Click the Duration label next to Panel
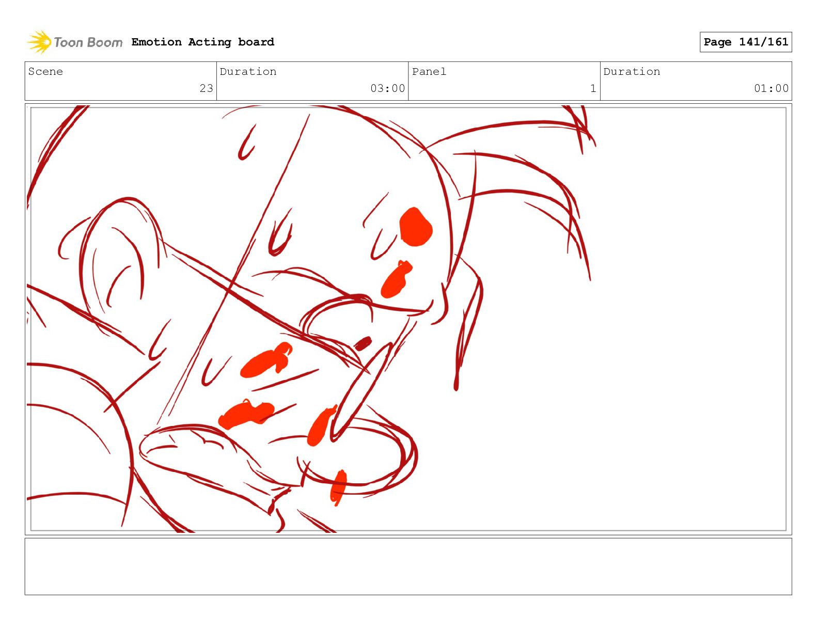818x632 pixels. coord(632,71)
